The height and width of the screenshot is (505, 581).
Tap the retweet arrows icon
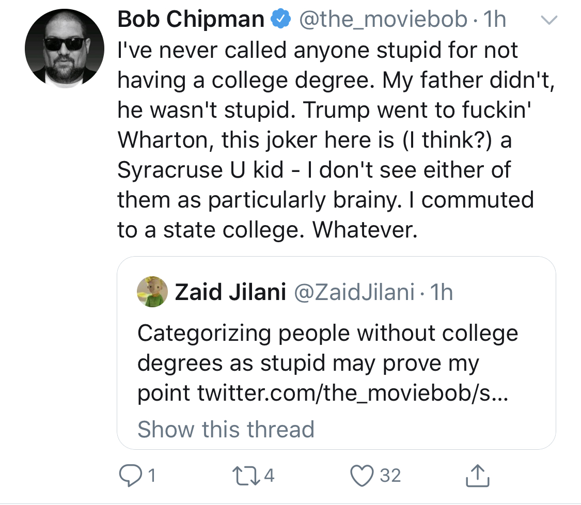(x=246, y=476)
